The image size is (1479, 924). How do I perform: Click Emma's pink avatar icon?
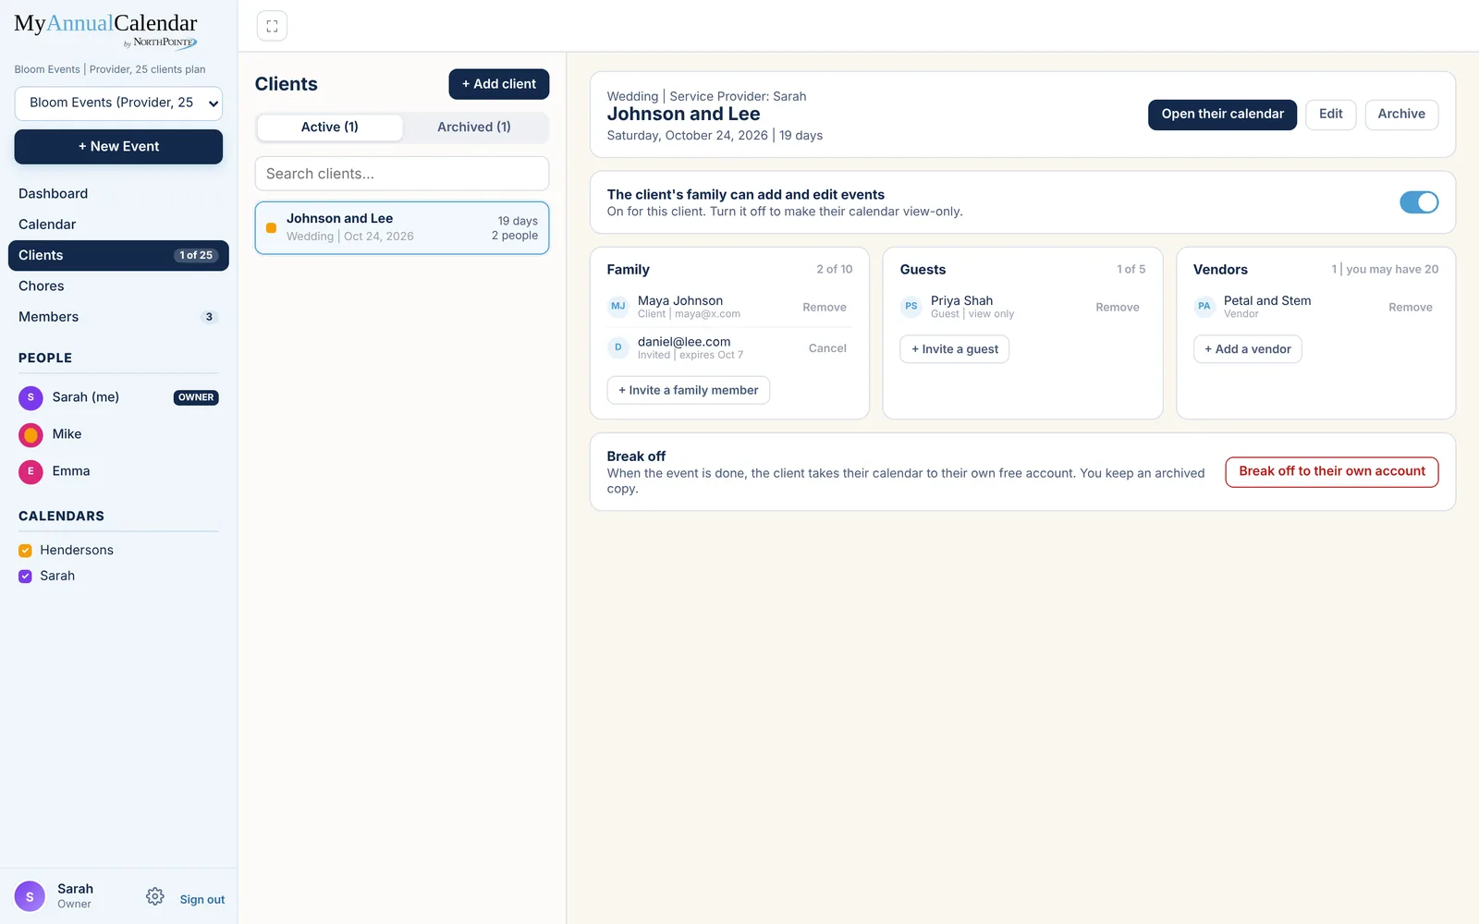click(x=31, y=471)
